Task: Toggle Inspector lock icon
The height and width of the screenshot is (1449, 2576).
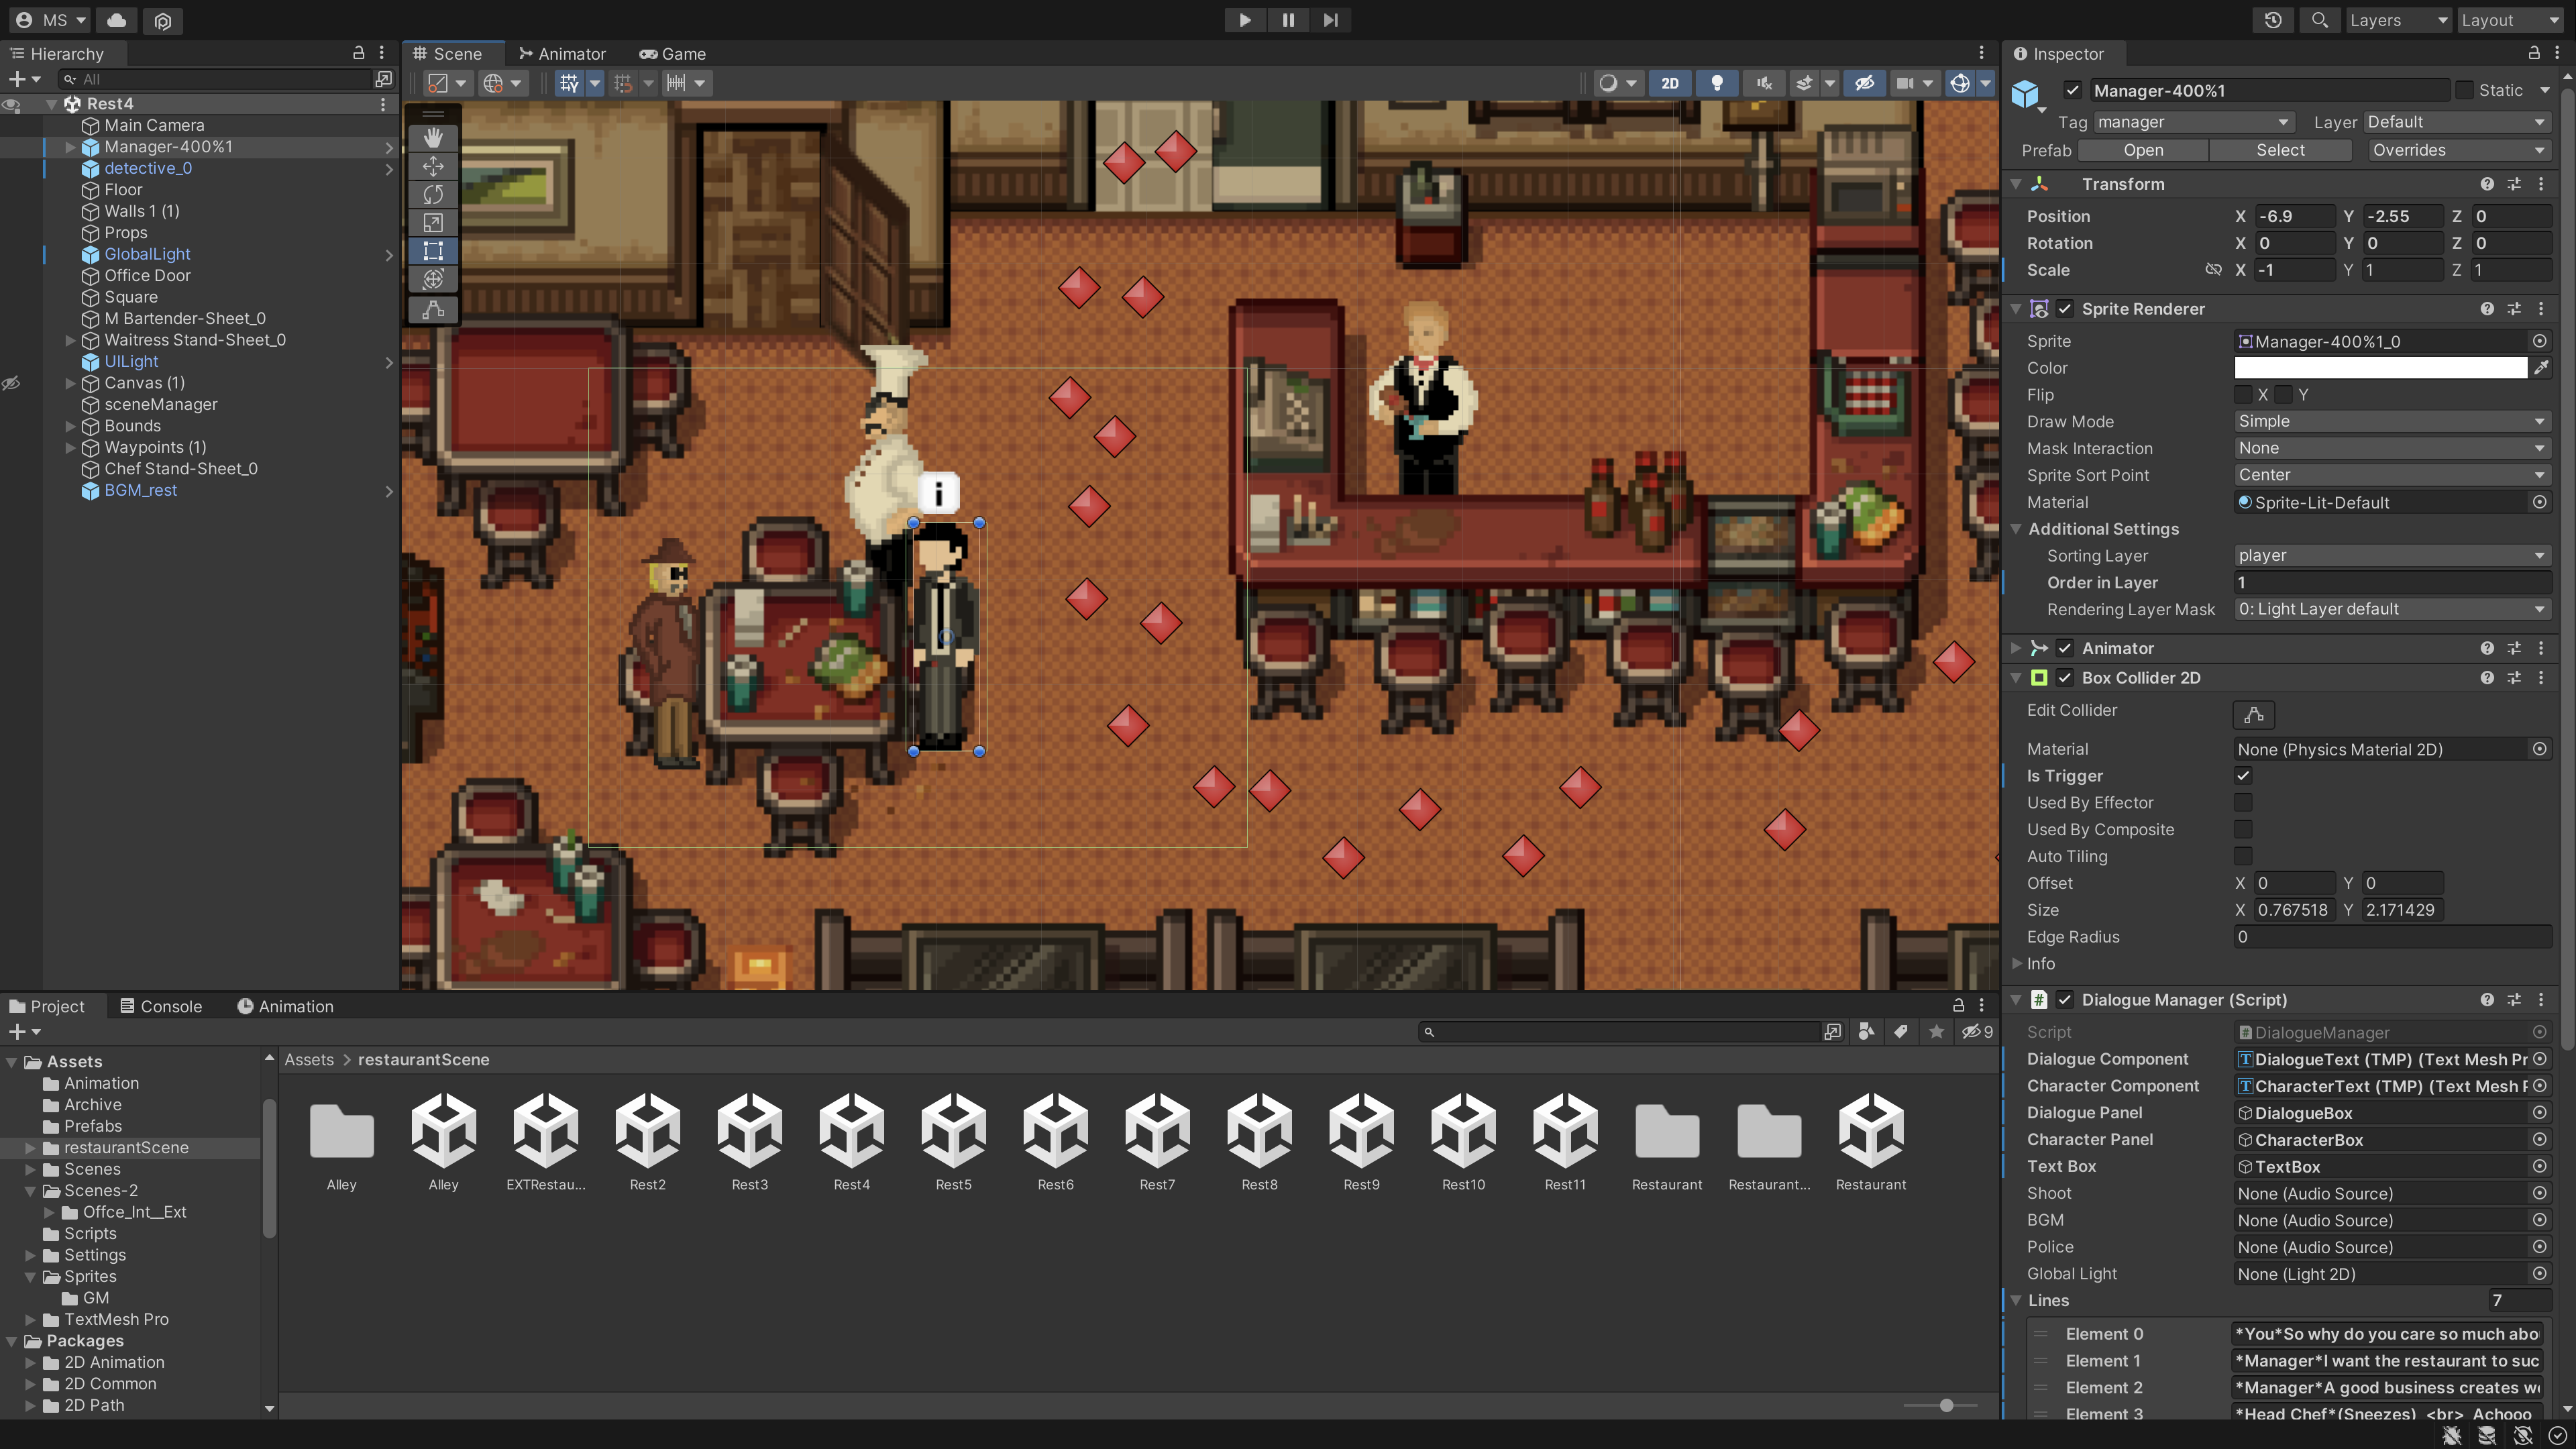Action: (2534, 53)
